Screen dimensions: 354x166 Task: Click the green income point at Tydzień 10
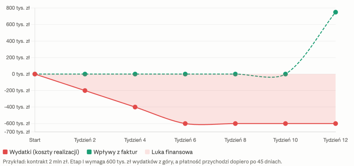tap(286, 74)
